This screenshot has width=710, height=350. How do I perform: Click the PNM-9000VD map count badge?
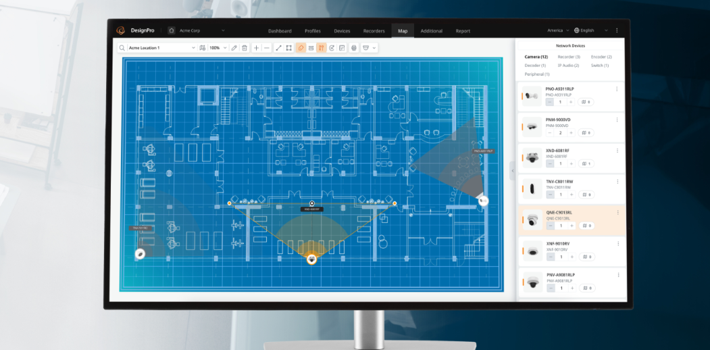click(x=586, y=133)
